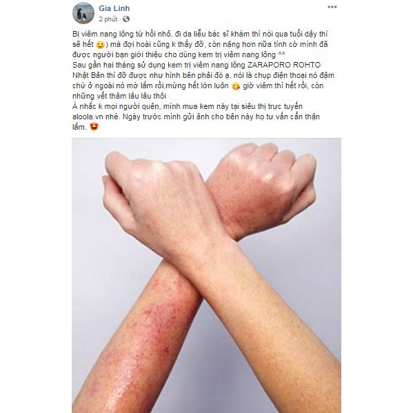413x413 pixels.
Task: Click the rear reddish fist in the photo
Action: 263,190
